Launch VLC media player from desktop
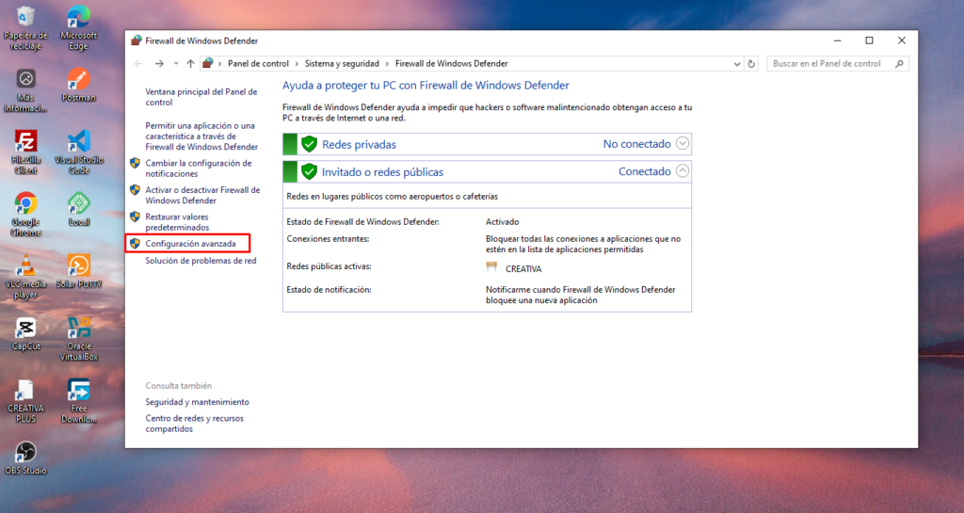 tap(25, 277)
